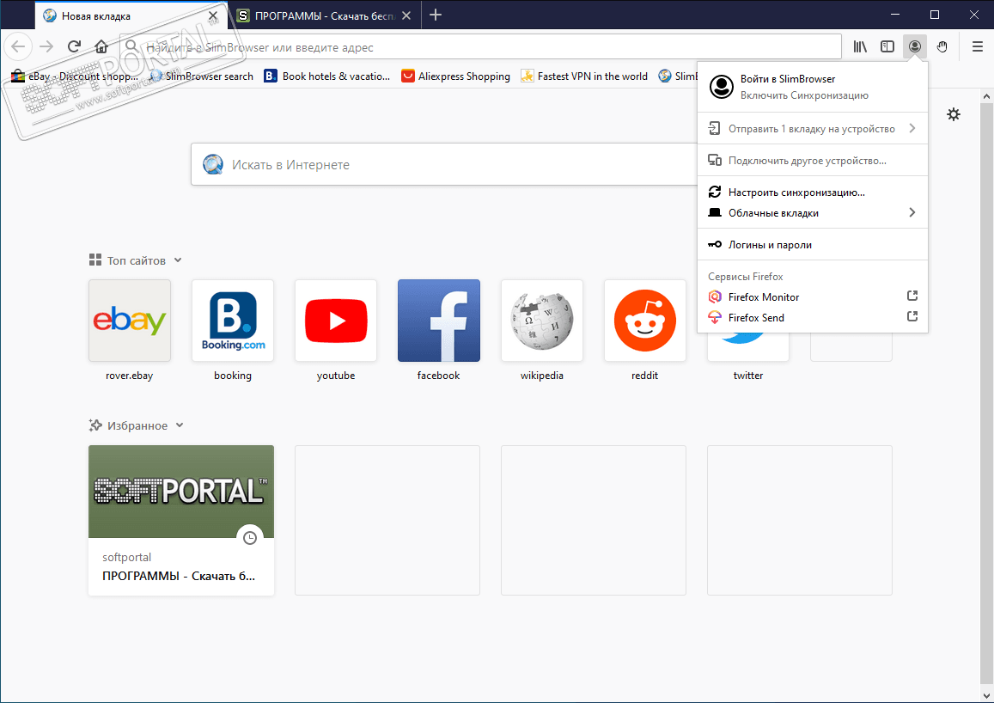
Task: Click the magnifier icon in the address bar
Action: coord(131,46)
